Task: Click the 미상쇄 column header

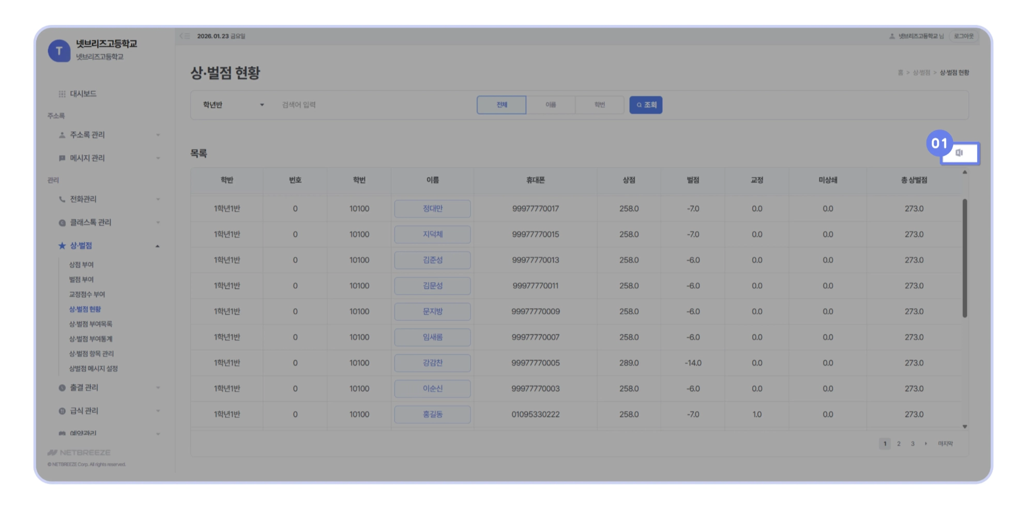Action: click(x=828, y=180)
